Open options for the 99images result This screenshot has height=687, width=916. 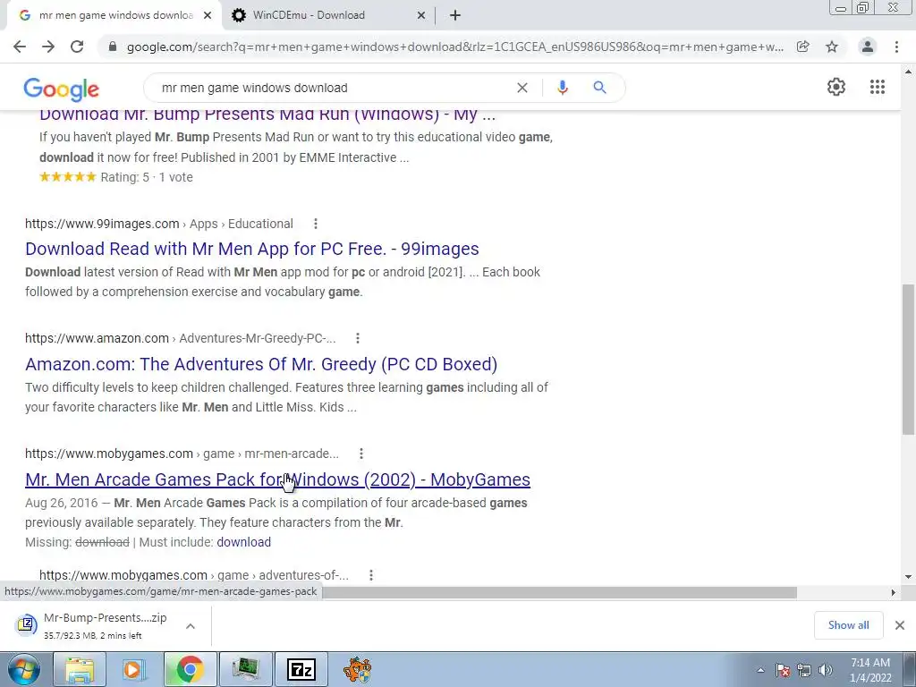click(x=316, y=224)
